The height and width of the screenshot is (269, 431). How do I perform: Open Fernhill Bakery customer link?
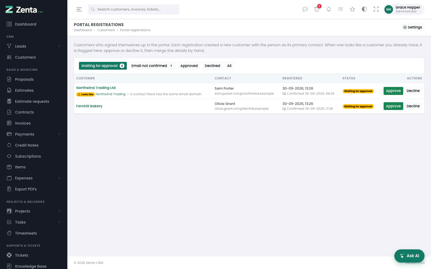pyautogui.click(x=89, y=106)
